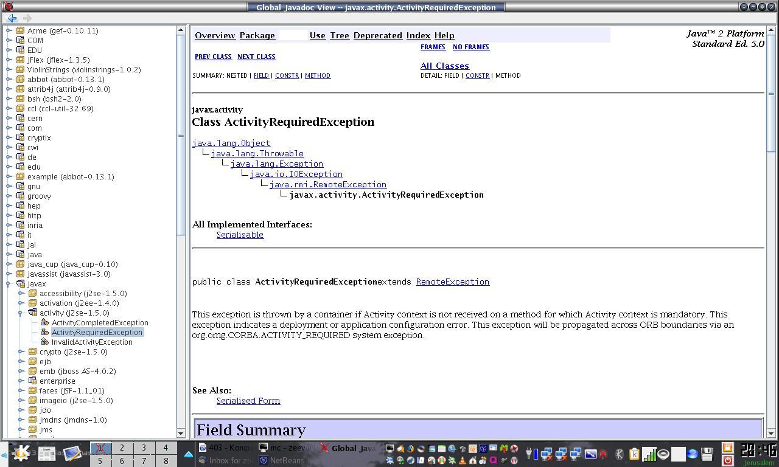Click the ActivityCompletedException class icon
Screen dimensions: 779x467
(44, 323)
